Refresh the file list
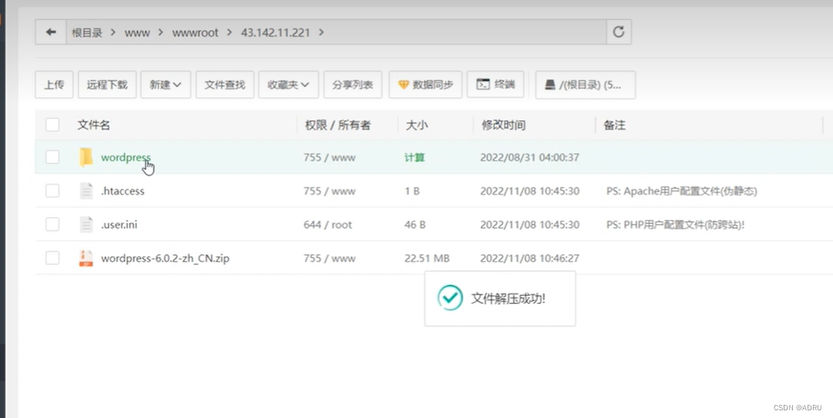This screenshot has width=833, height=418. tap(618, 32)
